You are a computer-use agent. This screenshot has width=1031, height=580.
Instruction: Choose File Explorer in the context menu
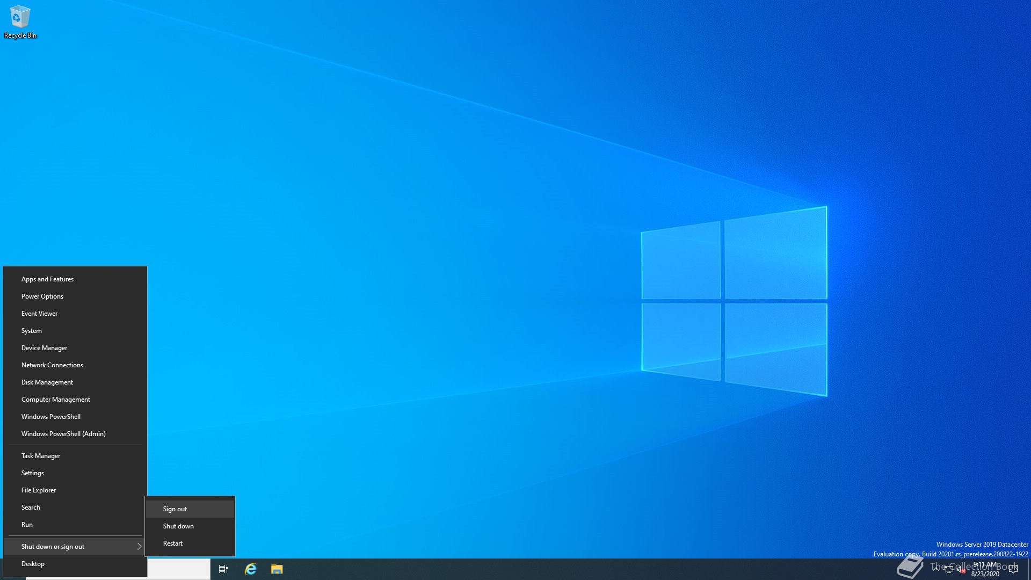point(75,490)
